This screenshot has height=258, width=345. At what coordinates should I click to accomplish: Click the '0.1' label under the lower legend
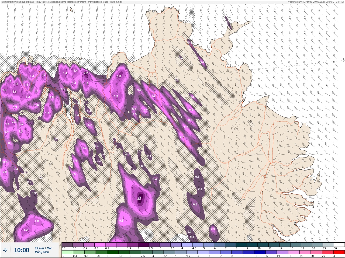coord(64,256)
